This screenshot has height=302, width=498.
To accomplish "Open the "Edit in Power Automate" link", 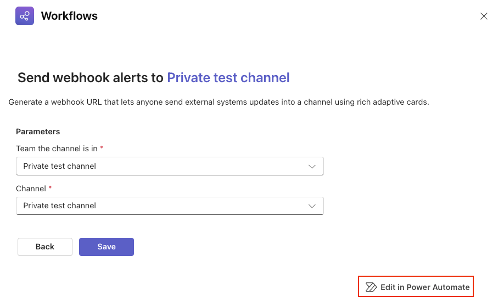I will [x=424, y=287].
